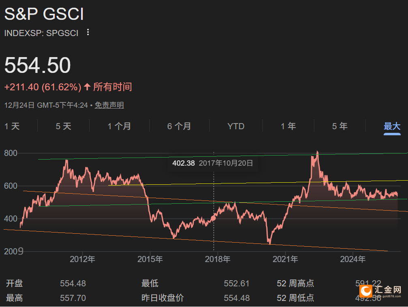Switch to the 1个月 chart view
This screenshot has width=408, height=307.
pyautogui.click(x=119, y=126)
